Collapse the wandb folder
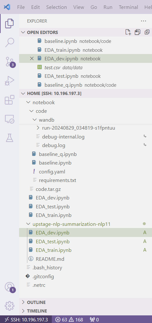Viewport: 152px width, 323px height. click(x=34, y=120)
